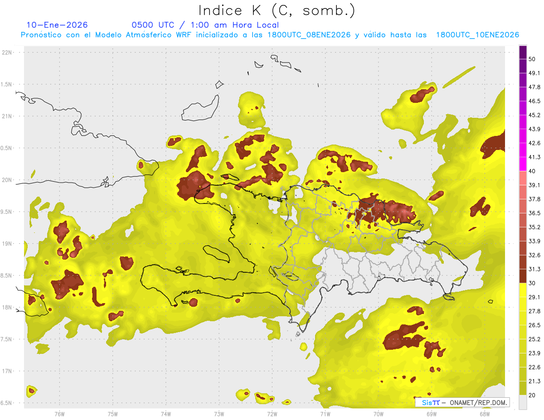The width and height of the screenshot is (544, 420).
Task: Click the "0.5N" latitude label
Action: (7, 148)
